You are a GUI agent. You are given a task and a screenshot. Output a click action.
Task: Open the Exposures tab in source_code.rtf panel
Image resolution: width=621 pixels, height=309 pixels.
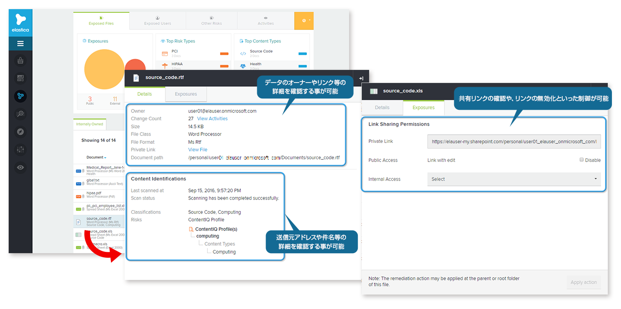click(x=186, y=94)
